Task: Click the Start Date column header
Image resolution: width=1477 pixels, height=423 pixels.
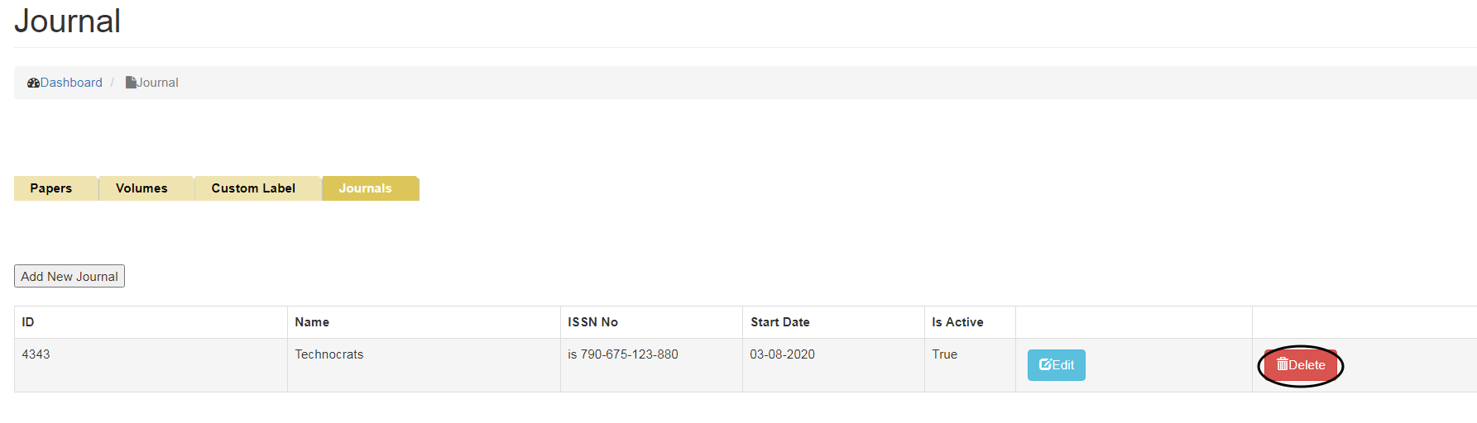Action: click(779, 322)
